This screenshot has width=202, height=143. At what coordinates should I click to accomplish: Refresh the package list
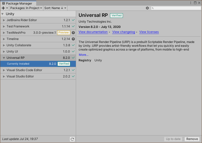point(72,139)
